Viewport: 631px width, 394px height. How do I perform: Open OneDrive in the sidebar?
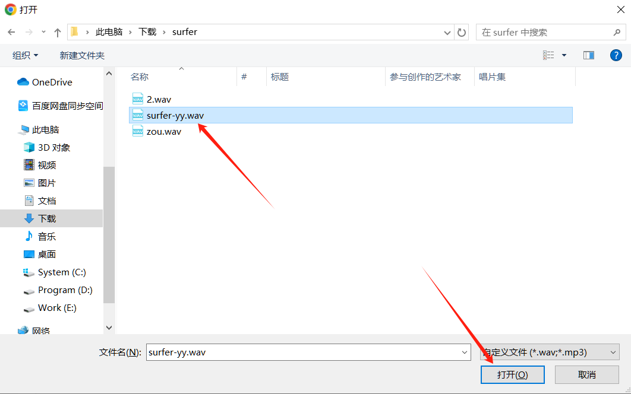click(52, 82)
